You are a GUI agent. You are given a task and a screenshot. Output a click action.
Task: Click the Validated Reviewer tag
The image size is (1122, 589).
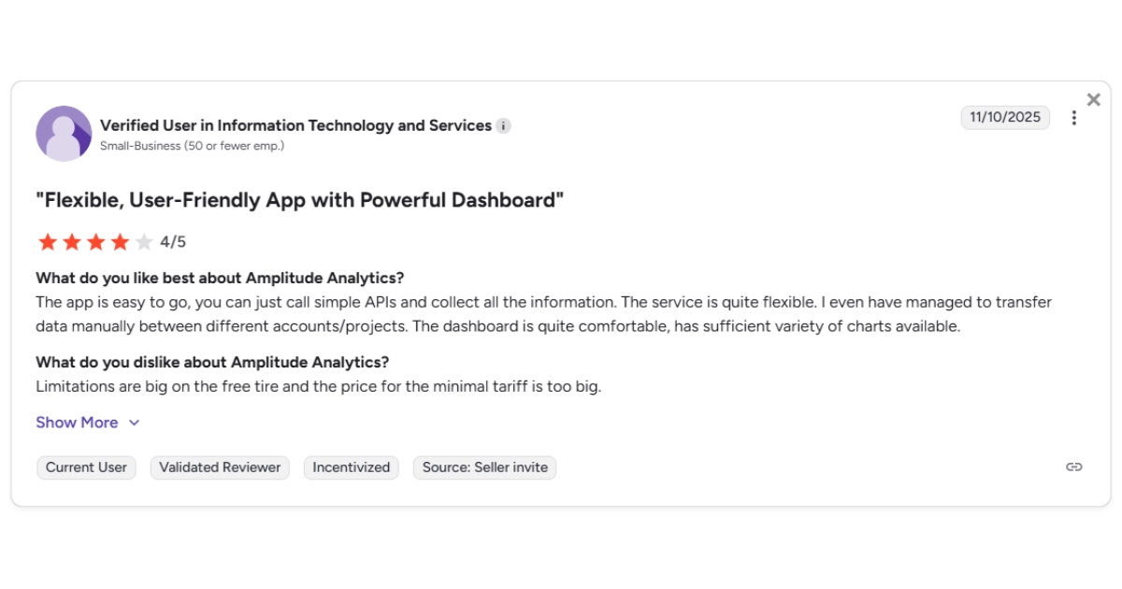pos(220,467)
